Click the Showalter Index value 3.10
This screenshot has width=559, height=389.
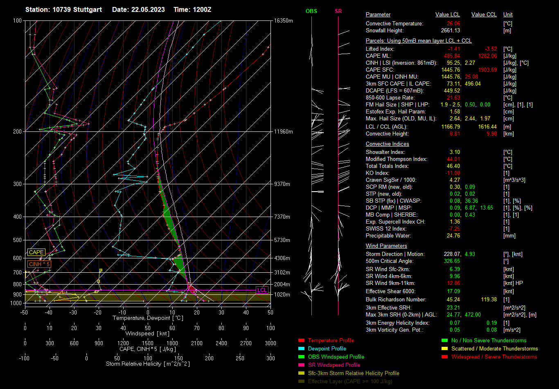click(x=455, y=152)
